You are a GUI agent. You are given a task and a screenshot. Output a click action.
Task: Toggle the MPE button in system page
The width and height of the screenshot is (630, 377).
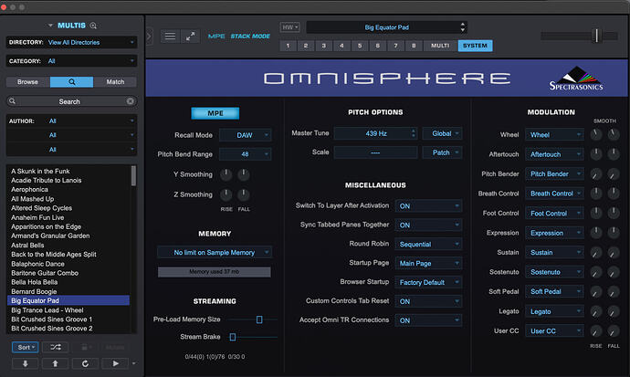215,113
